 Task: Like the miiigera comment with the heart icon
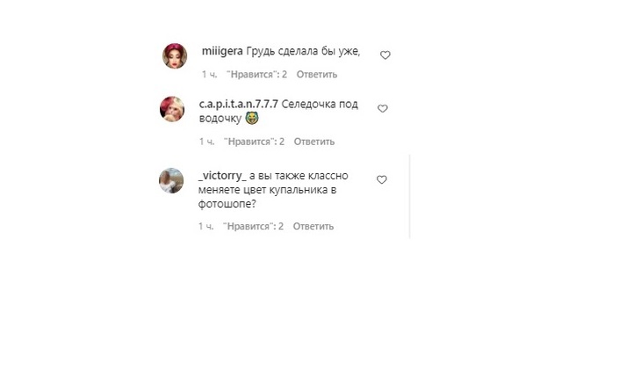click(x=385, y=55)
